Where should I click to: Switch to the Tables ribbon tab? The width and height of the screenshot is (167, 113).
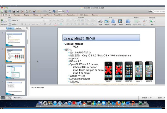[26, 15]
